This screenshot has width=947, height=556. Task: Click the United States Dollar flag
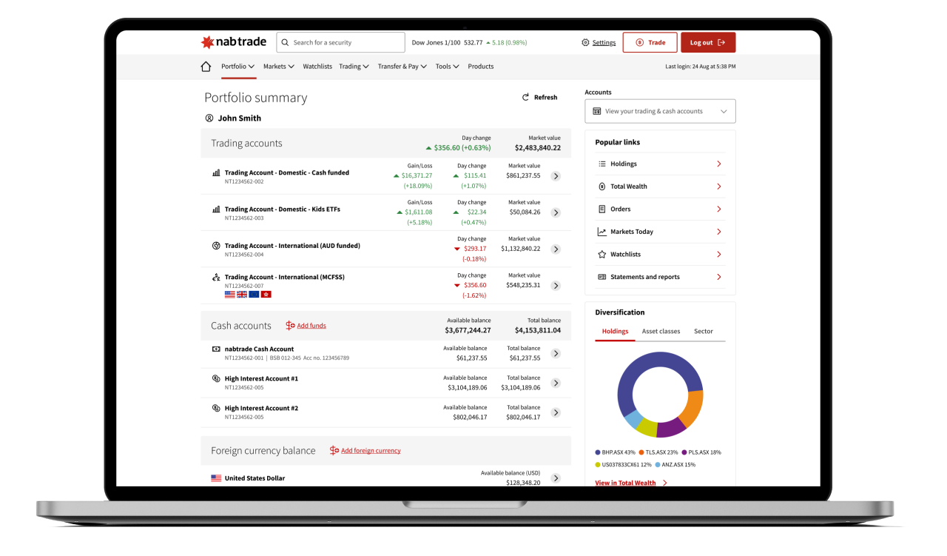pyautogui.click(x=216, y=478)
